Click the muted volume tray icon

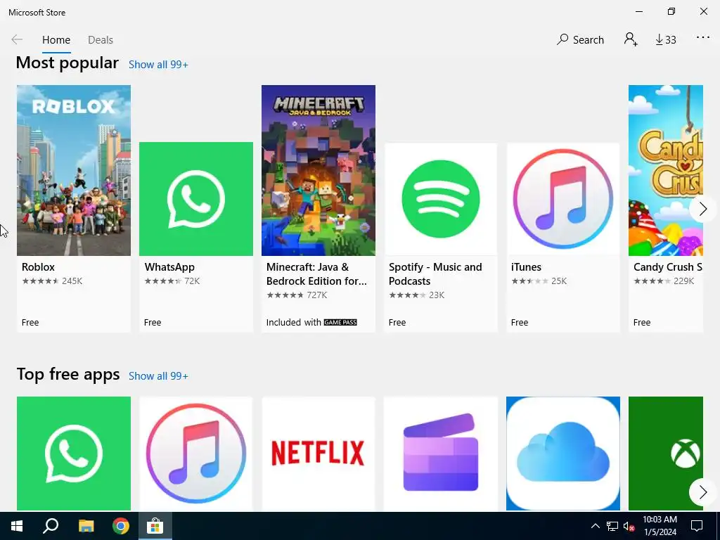tap(629, 526)
